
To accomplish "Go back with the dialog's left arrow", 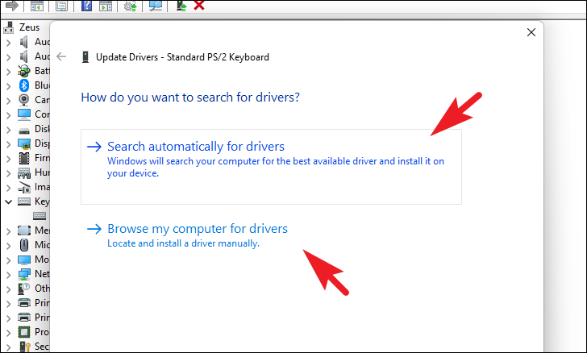I will 61,56.
